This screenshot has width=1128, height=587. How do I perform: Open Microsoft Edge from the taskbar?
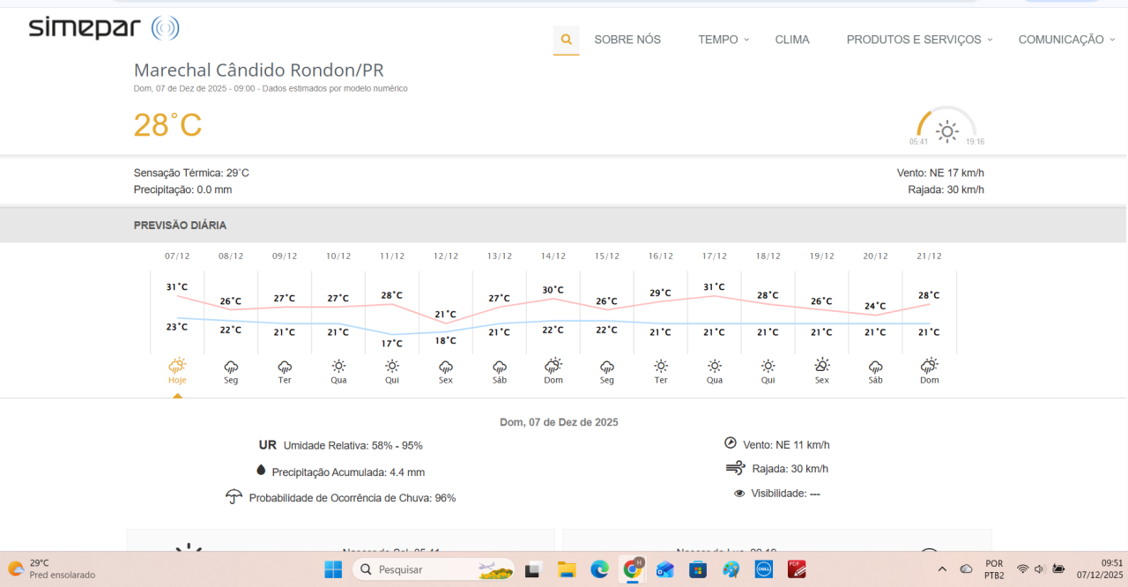[x=599, y=569]
